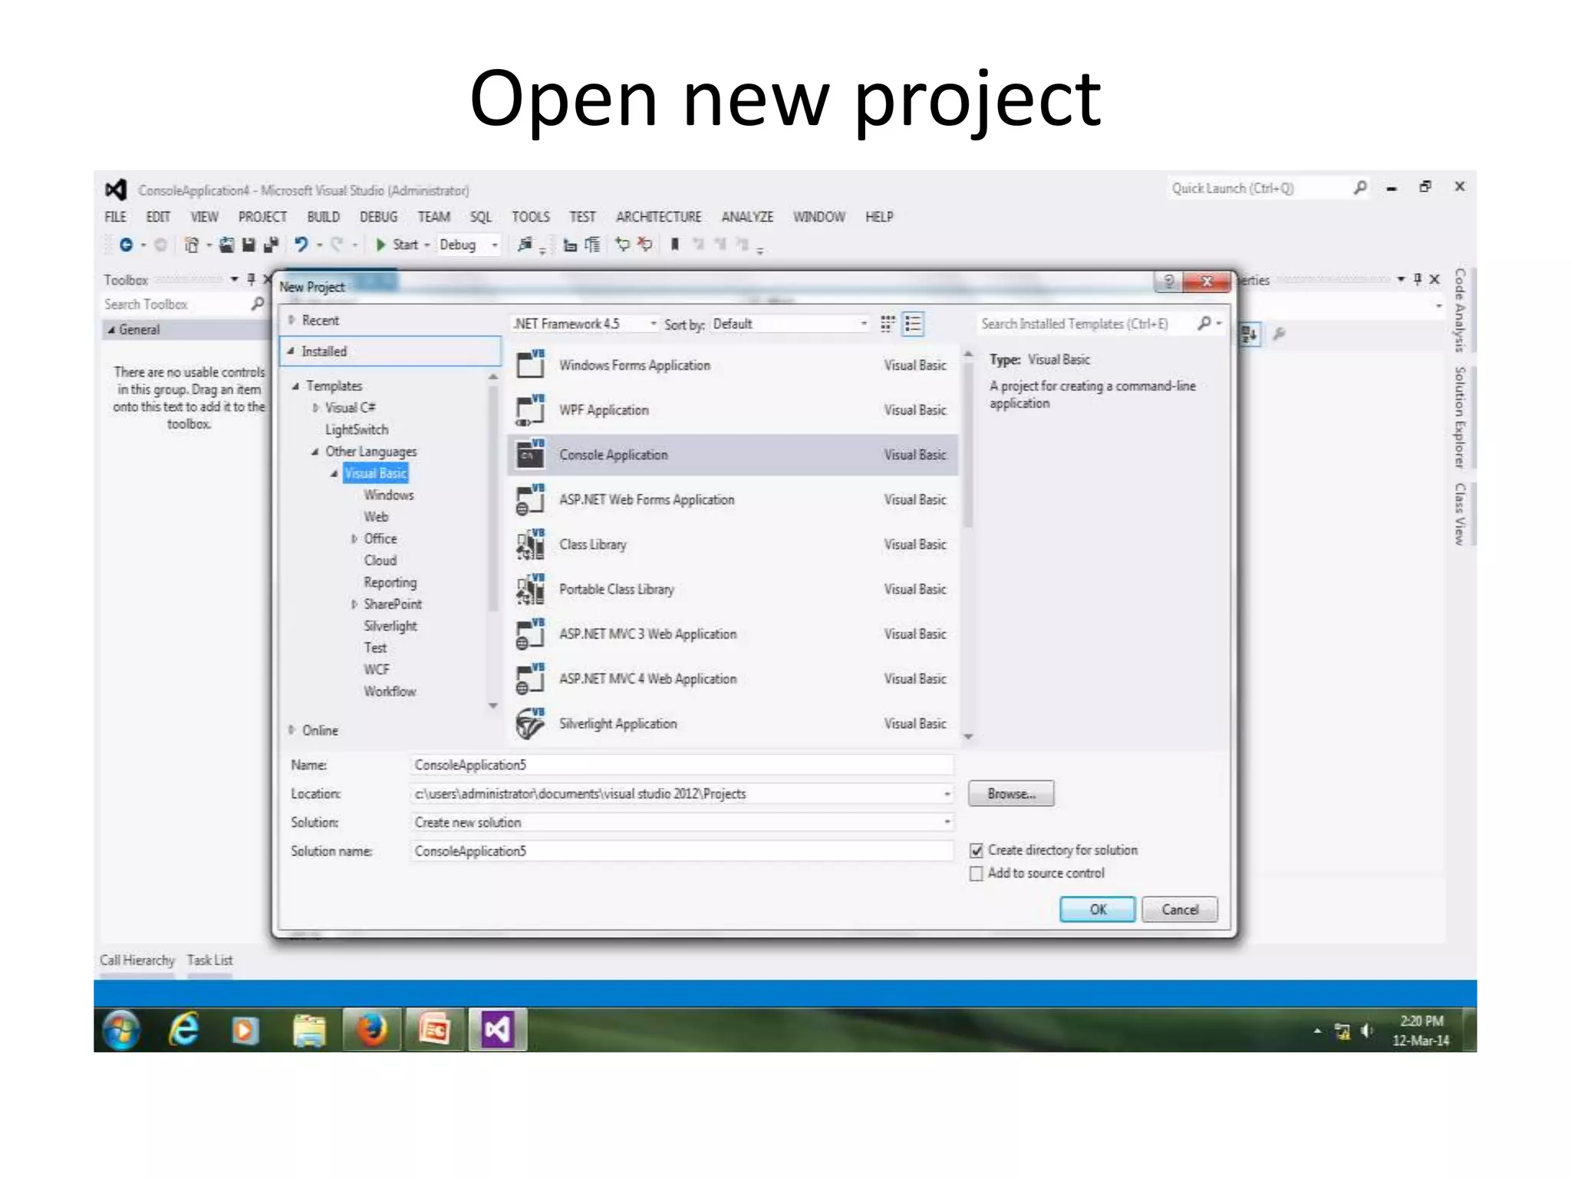Click the OK button
The width and height of the screenshot is (1571, 1178).
(x=1098, y=910)
